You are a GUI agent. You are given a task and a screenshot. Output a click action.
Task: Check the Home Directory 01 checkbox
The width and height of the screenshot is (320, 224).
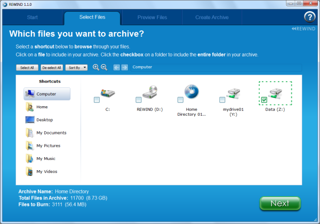pyautogui.click(x=180, y=100)
